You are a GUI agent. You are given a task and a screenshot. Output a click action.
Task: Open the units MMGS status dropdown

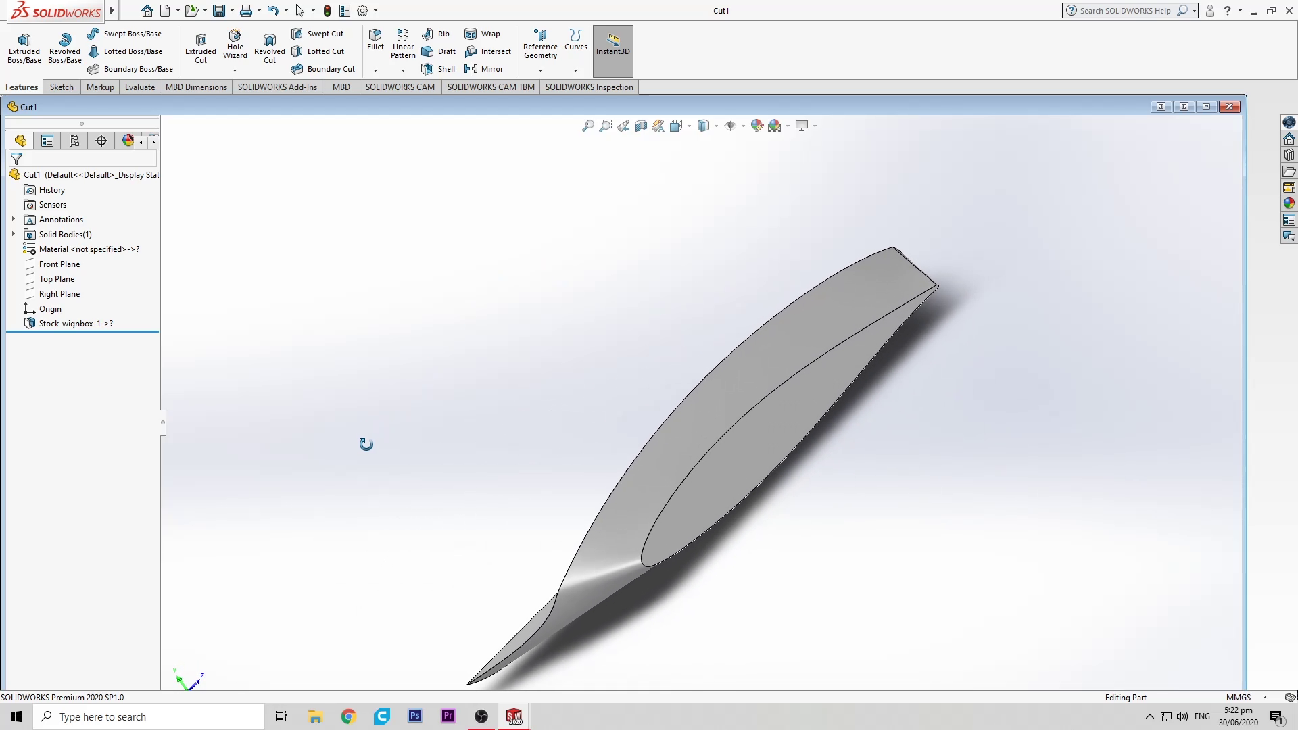[1265, 697]
